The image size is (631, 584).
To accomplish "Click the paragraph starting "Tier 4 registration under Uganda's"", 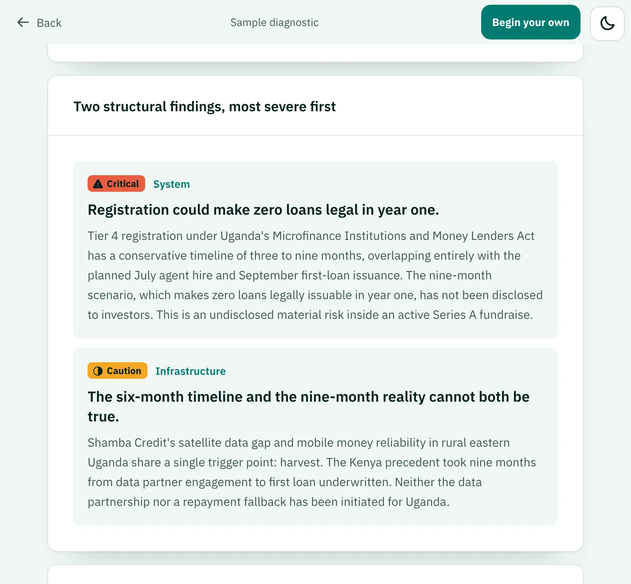I will click(x=315, y=275).
